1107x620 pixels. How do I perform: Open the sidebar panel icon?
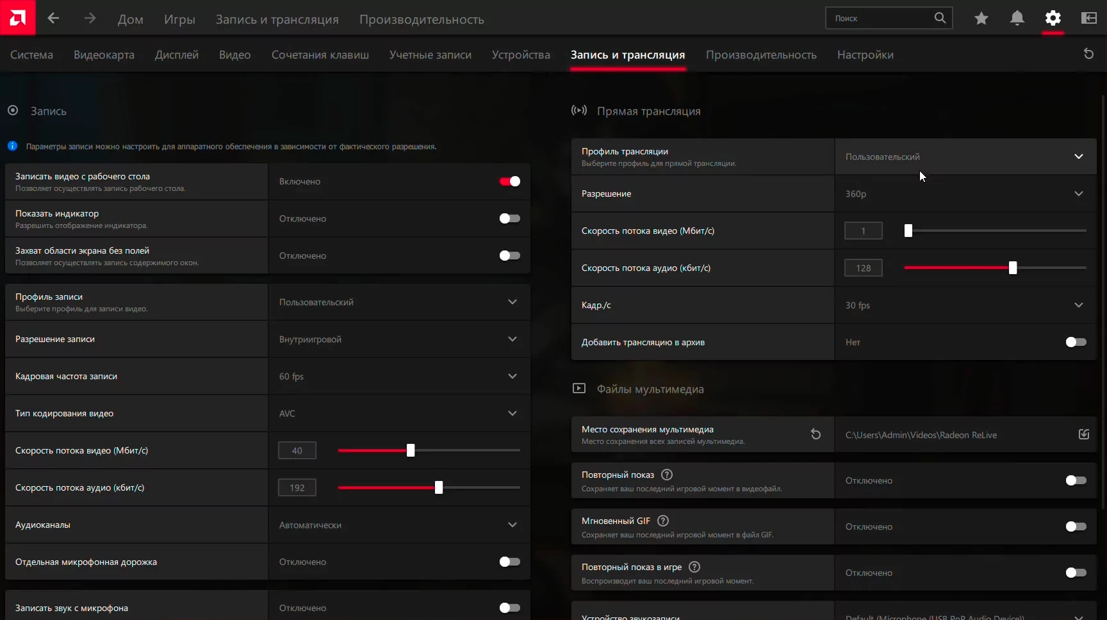click(x=1089, y=19)
